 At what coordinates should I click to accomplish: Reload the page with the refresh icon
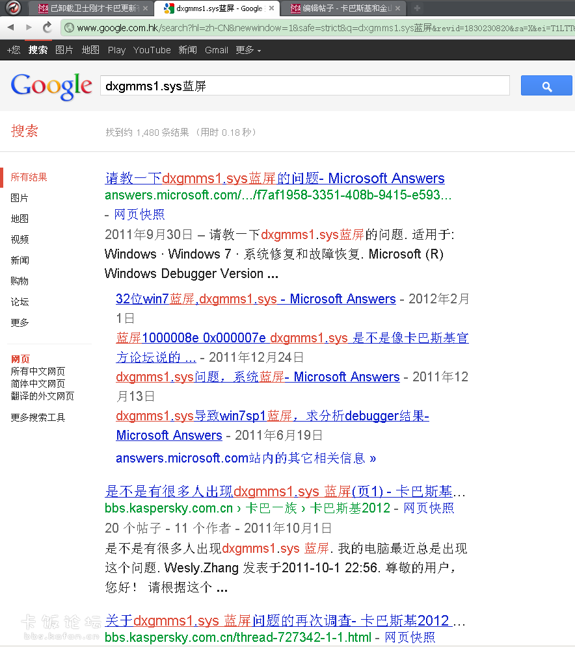pyautogui.click(x=47, y=27)
